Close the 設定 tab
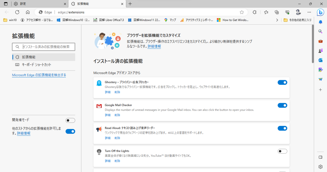 pos(65,4)
